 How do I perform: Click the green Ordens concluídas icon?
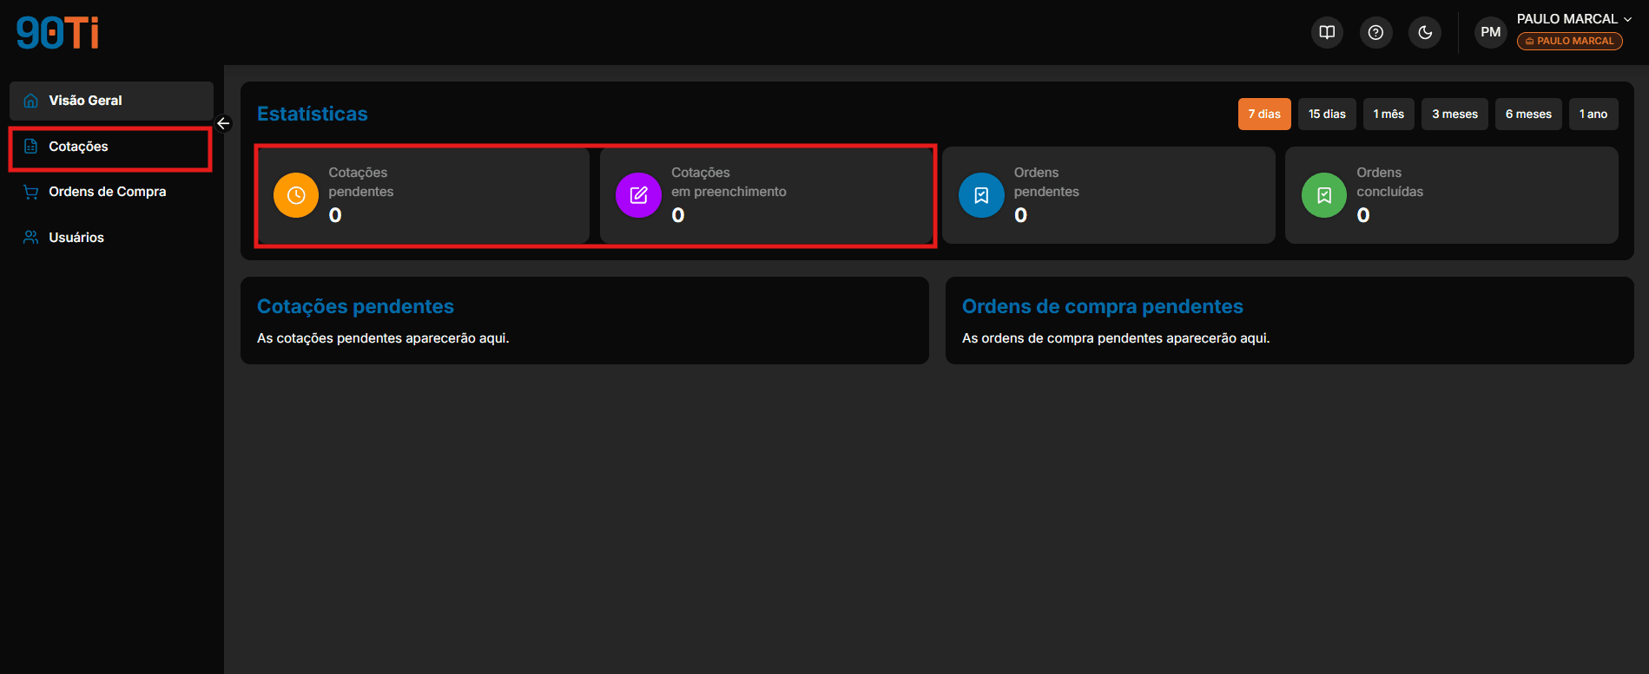pos(1324,195)
